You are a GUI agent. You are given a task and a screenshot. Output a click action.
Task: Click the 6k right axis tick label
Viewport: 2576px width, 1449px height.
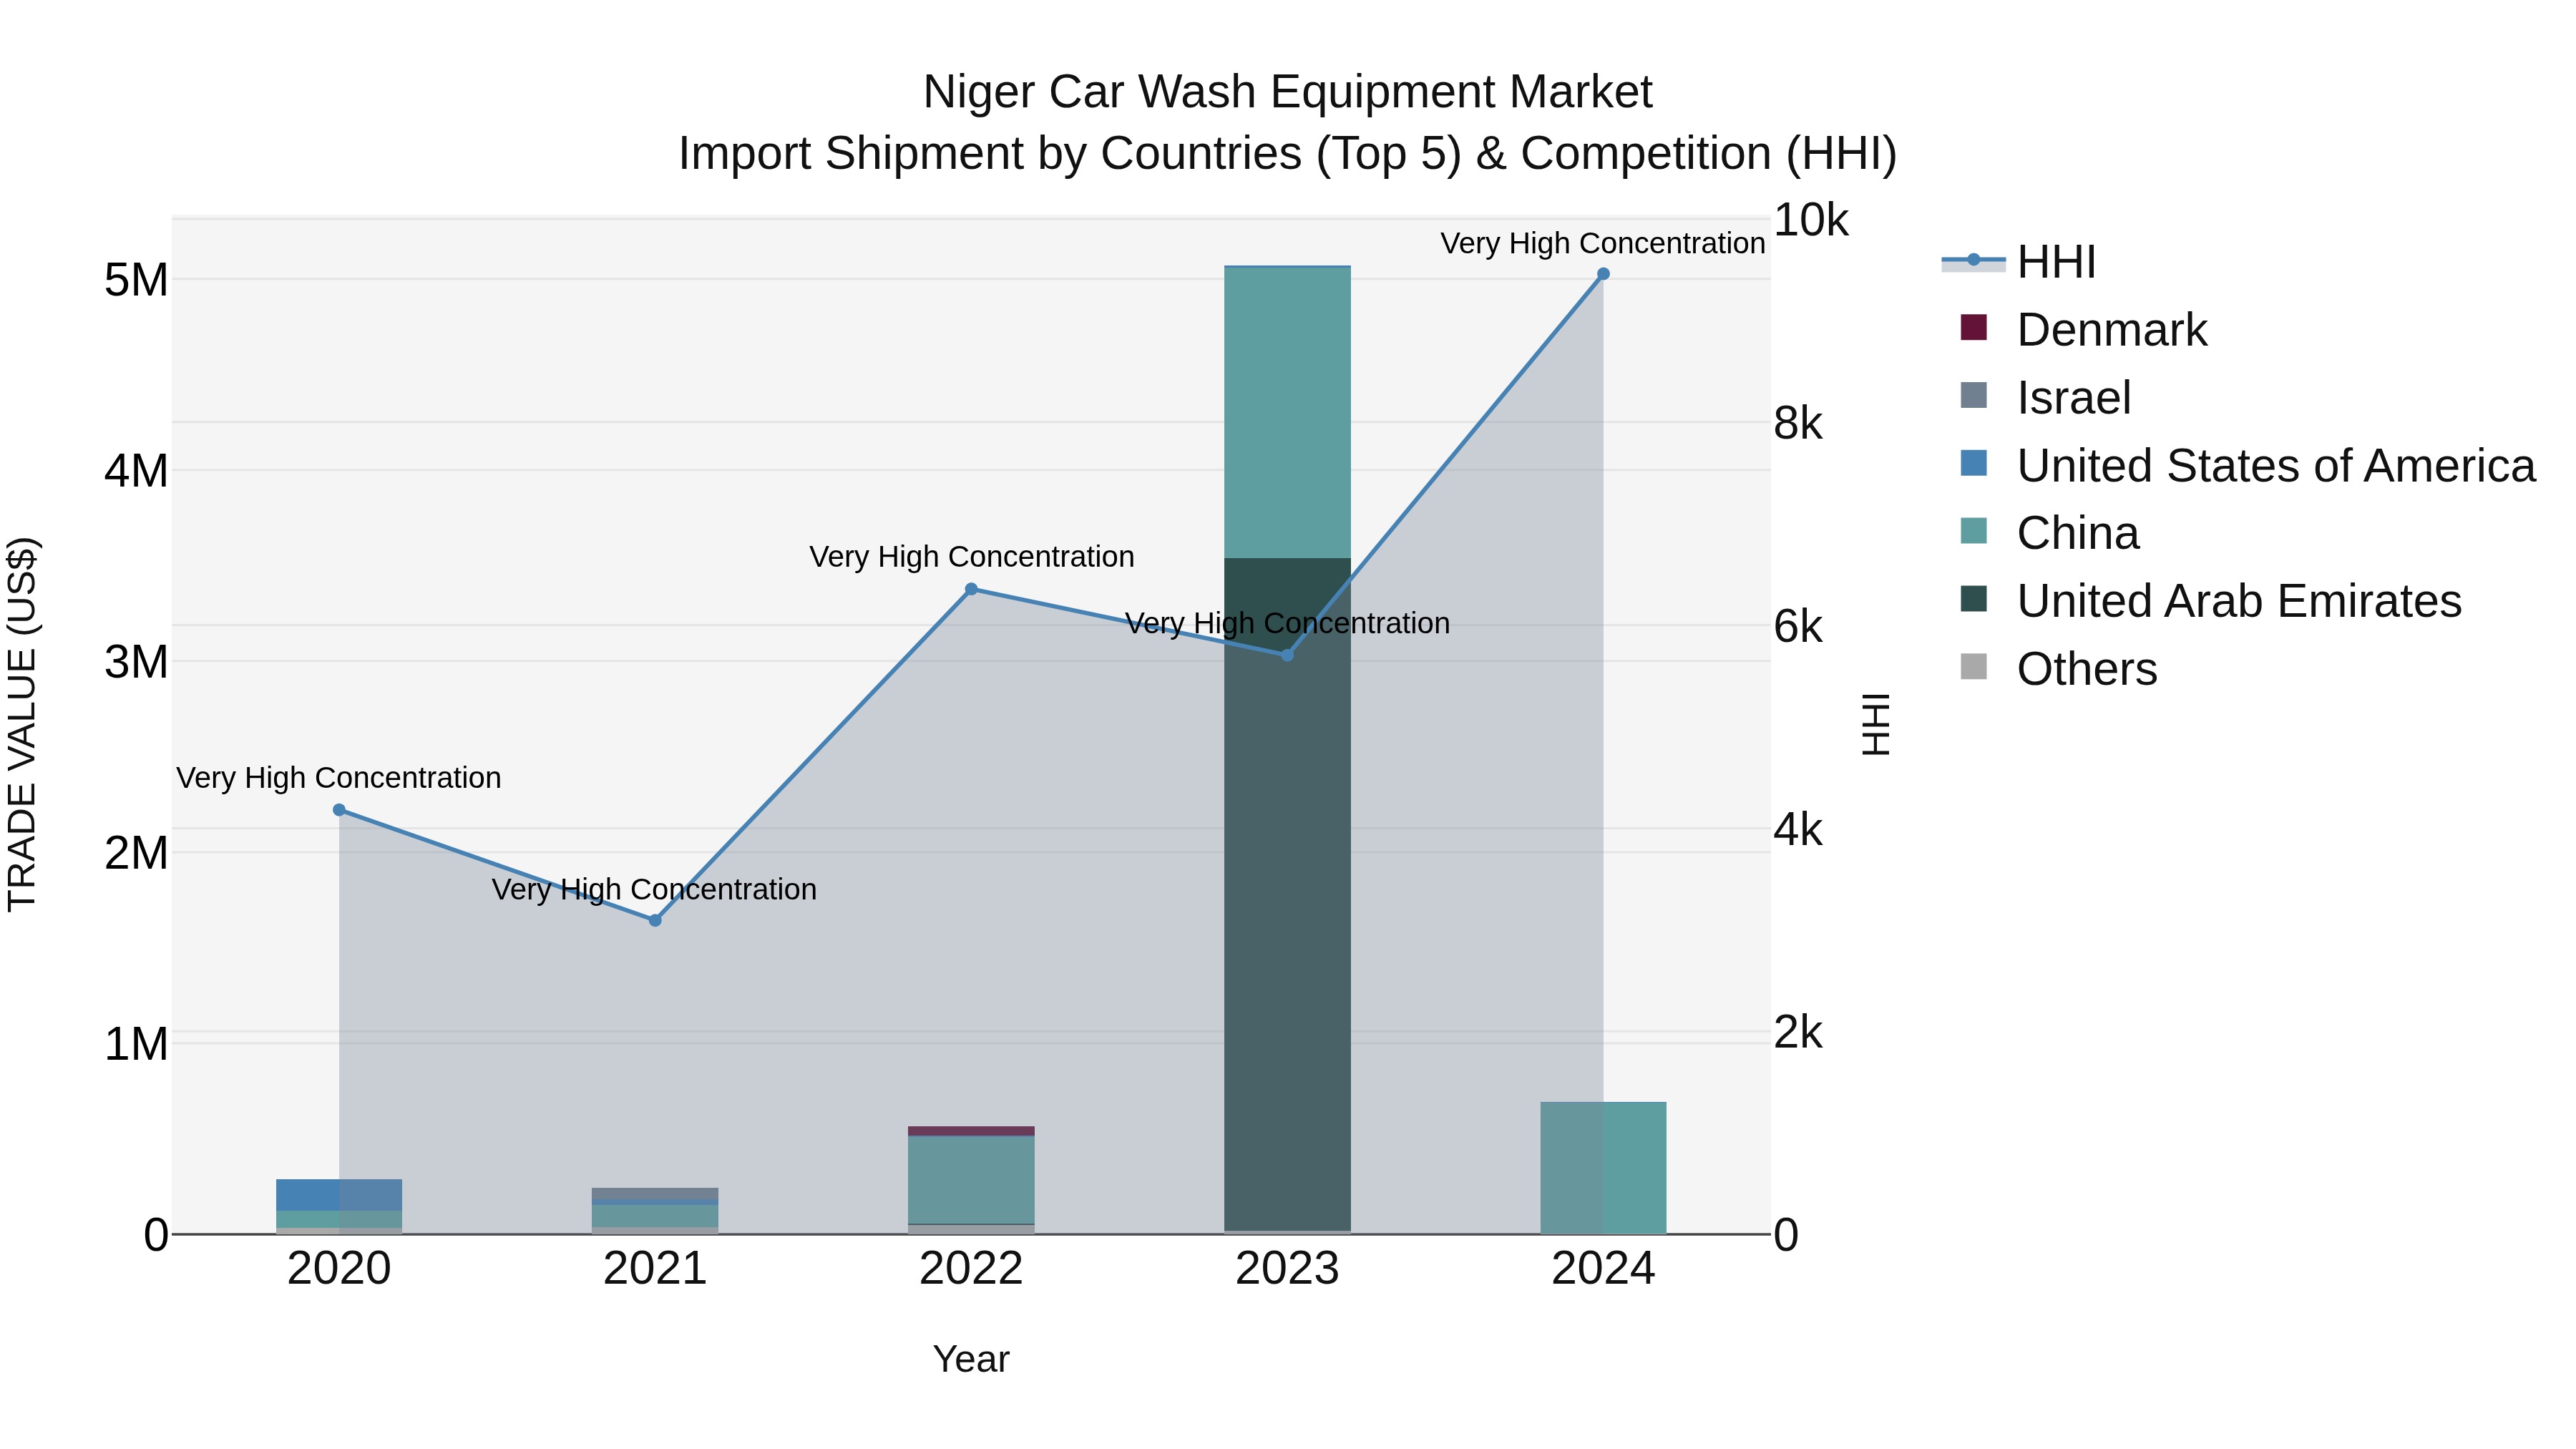[x=1798, y=627]
